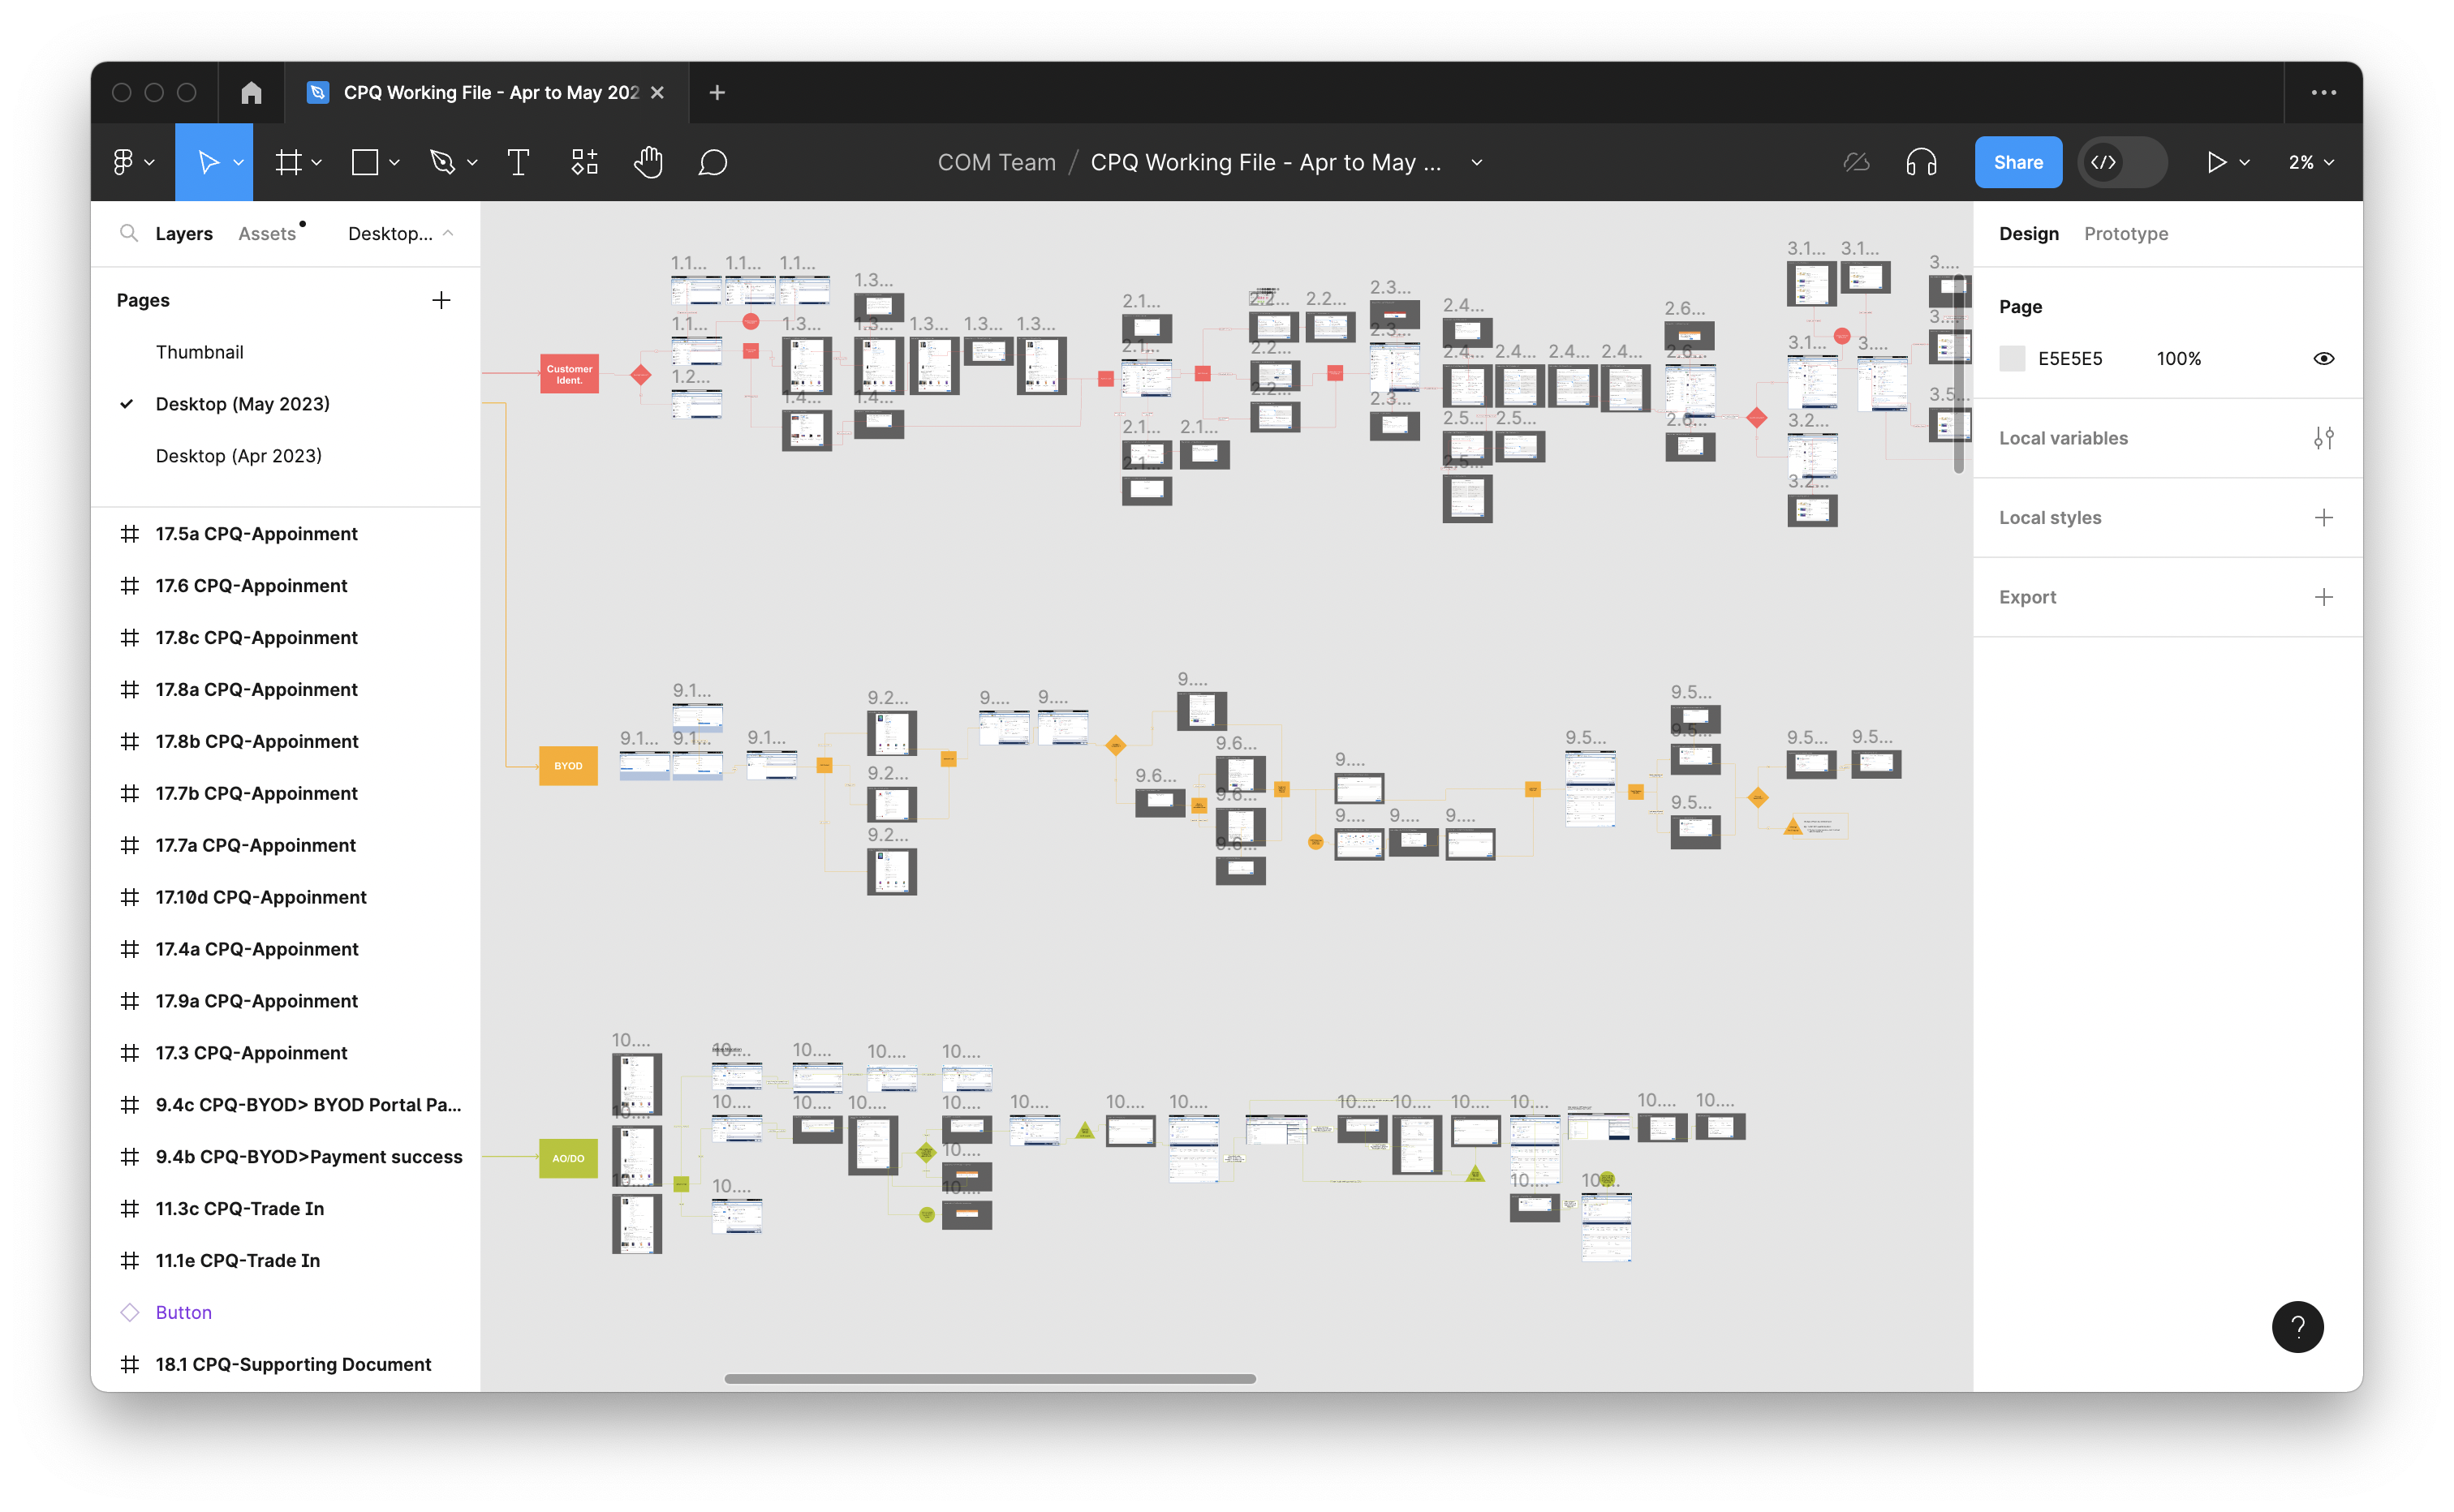
Task: Edit the page color opacity 100%
Action: (x=2178, y=358)
